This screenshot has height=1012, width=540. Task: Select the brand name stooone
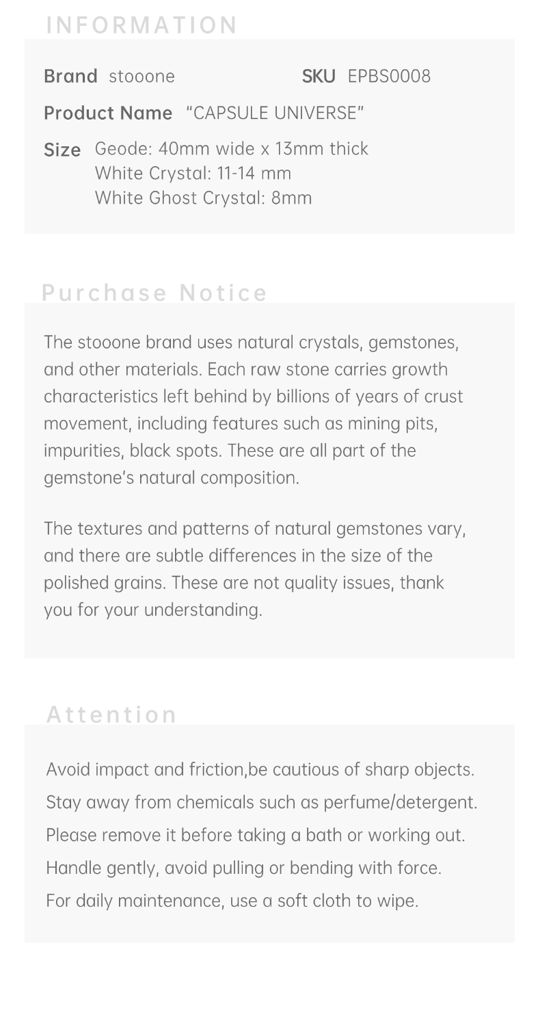pyautogui.click(x=141, y=76)
